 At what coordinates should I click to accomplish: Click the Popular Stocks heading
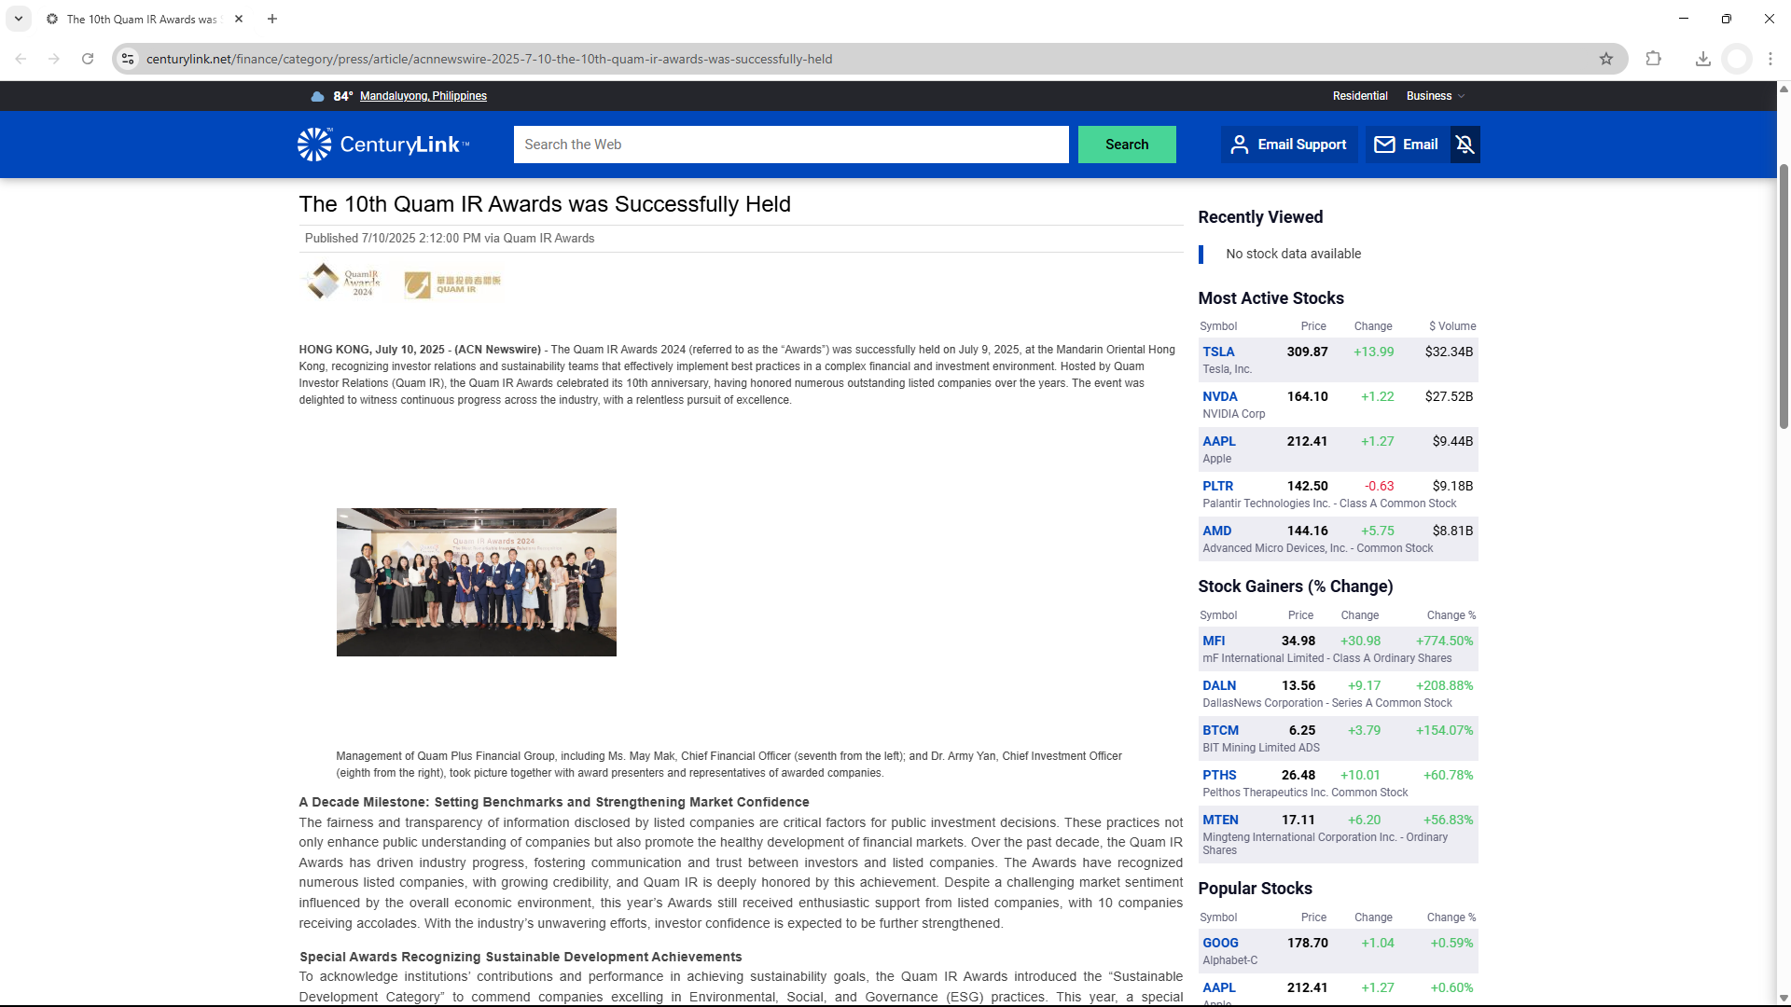[1255, 889]
